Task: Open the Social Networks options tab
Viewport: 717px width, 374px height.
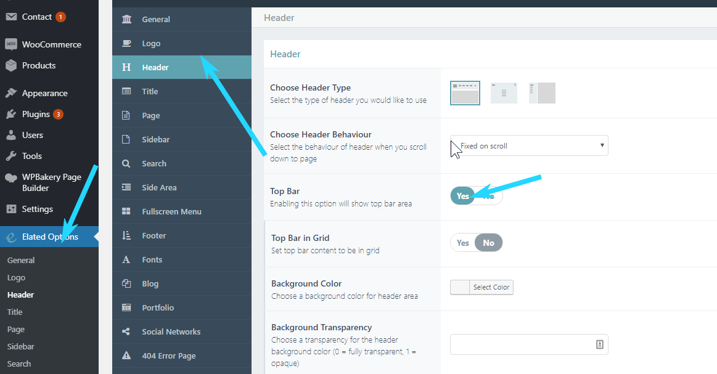Action: click(x=181, y=332)
